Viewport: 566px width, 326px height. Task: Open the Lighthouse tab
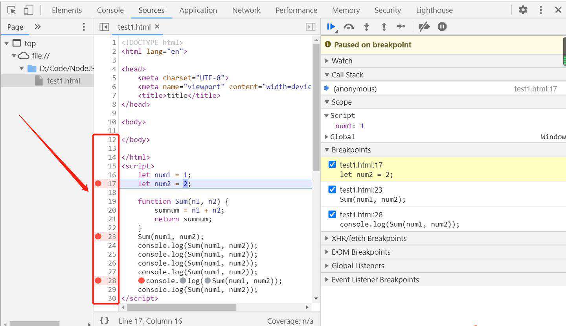click(x=434, y=10)
